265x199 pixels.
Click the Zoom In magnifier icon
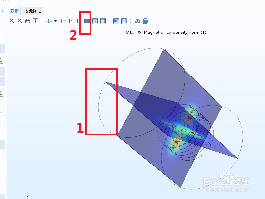(x=12, y=21)
